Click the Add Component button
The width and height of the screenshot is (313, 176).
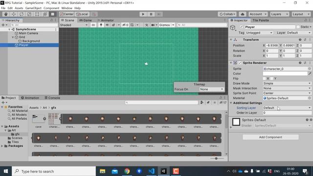[x=270, y=137]
